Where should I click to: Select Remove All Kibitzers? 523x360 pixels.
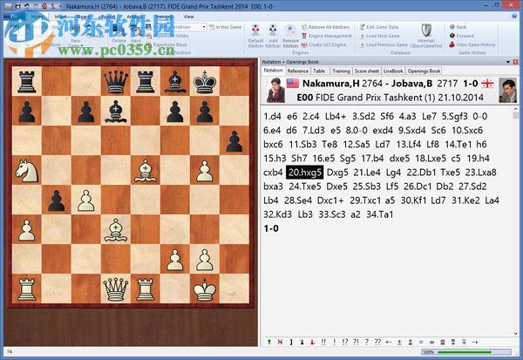click(326, 27)
